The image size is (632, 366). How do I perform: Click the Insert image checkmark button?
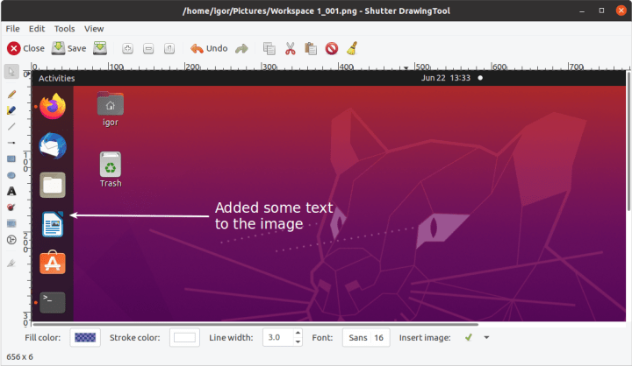(x=469, y=337)
